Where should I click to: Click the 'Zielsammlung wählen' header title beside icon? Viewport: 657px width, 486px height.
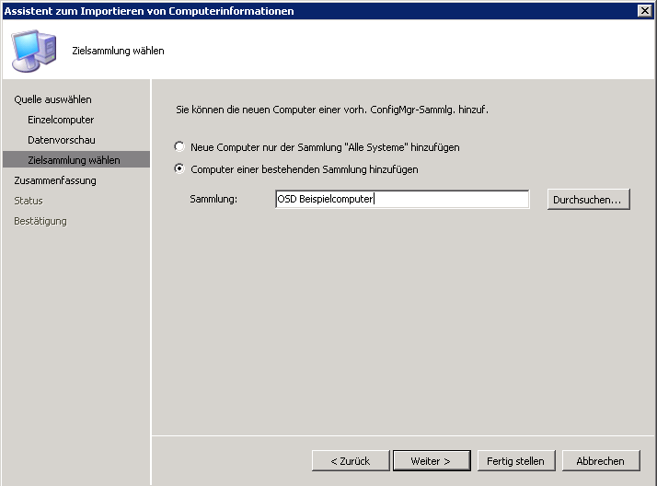118,51
